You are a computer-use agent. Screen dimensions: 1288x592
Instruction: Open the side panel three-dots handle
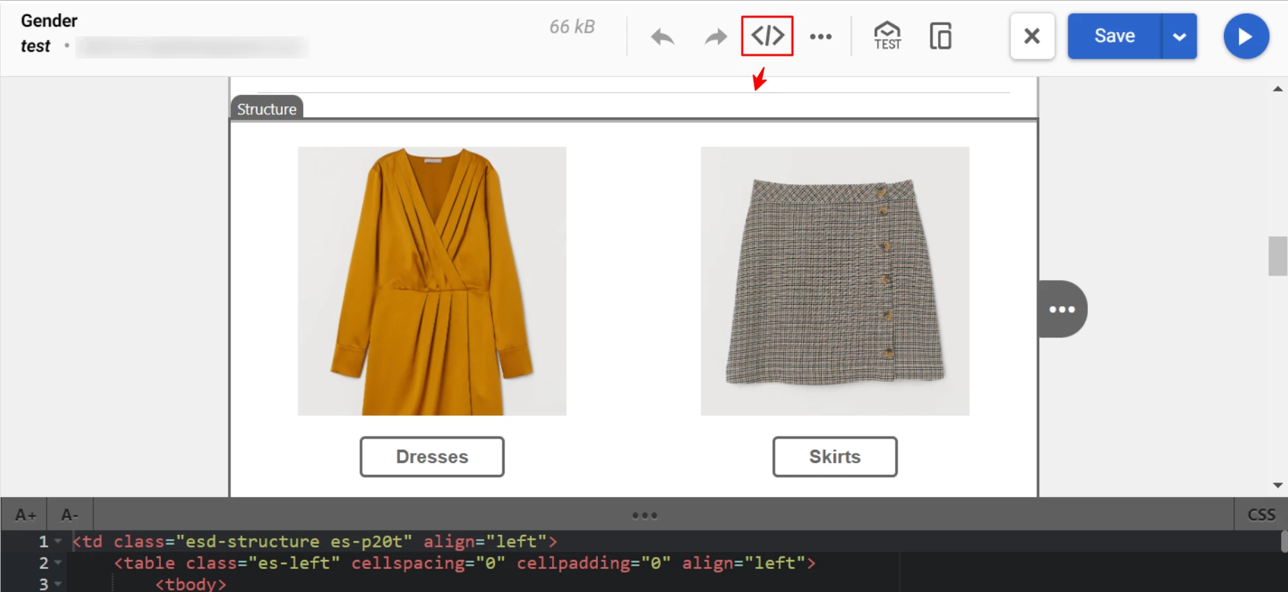pos(1061,309)
